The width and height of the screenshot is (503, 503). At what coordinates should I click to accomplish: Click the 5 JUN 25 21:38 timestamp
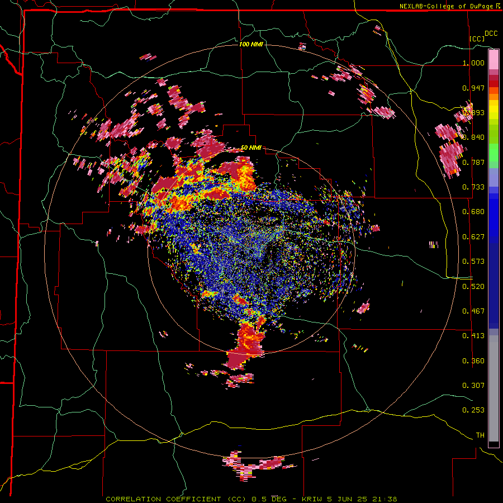pos(362,499)
